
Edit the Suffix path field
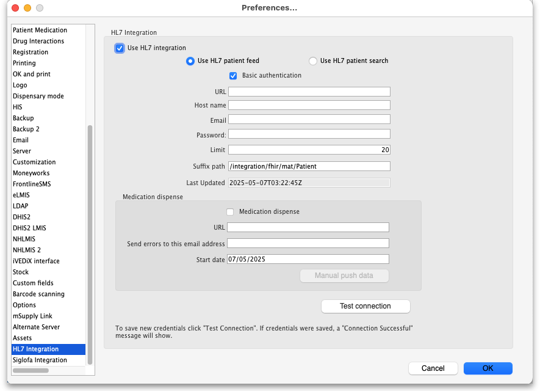click(x=309, y=166)
